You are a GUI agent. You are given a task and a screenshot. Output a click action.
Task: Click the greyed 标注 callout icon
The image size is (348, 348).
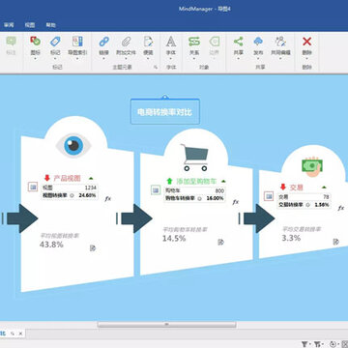[11, 42]
